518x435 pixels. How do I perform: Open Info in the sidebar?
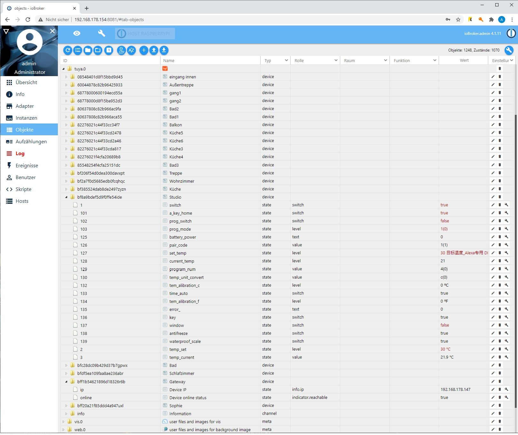pos(29,94)
